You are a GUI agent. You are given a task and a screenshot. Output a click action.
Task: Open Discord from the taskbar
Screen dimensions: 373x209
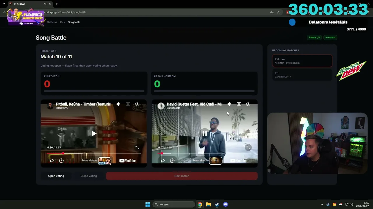[225, 204]
